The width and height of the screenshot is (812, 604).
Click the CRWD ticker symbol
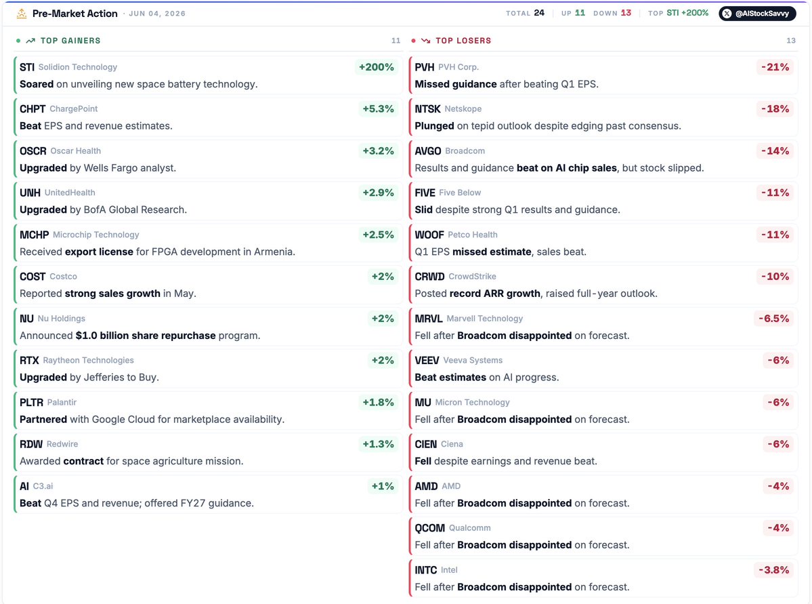coord(430,277)
